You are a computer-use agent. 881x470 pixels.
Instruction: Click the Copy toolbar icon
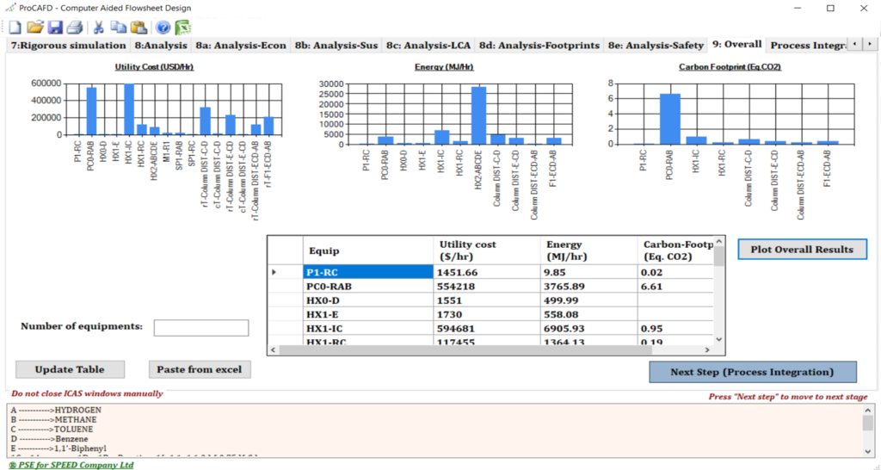coord(118,27)
